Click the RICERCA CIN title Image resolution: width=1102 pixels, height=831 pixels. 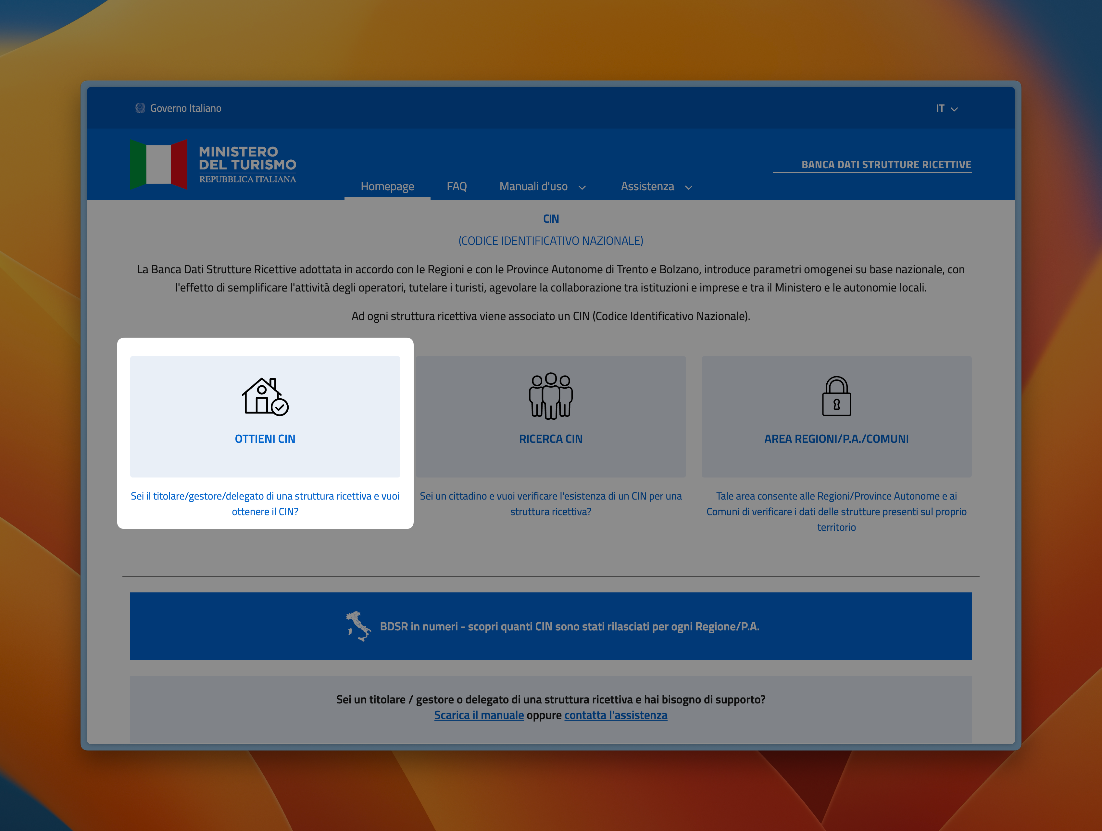[550, 439]
